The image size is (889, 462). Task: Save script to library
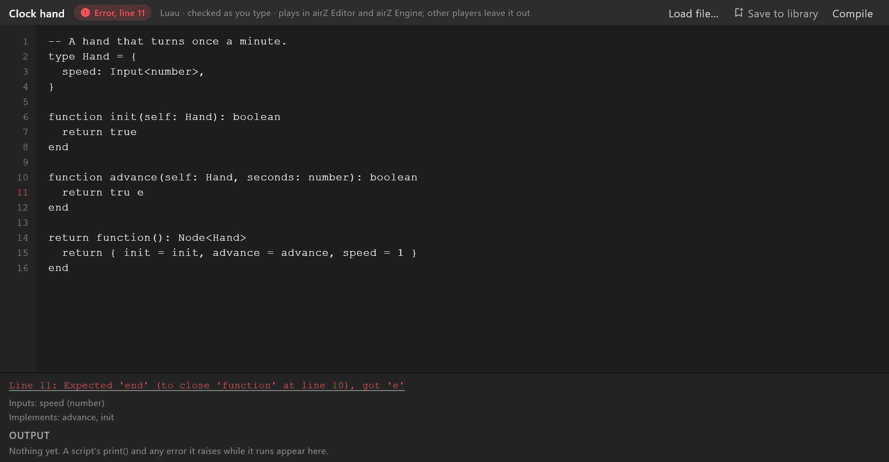click(776, 13)
